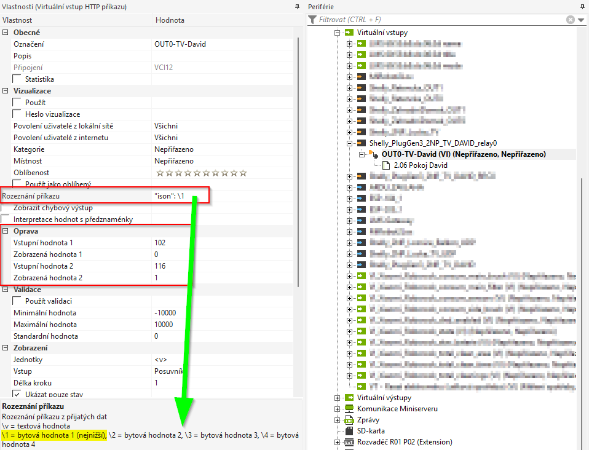Collapse the Obecné property section
Screen dimensions: 589x450
[x=6, y=33]
